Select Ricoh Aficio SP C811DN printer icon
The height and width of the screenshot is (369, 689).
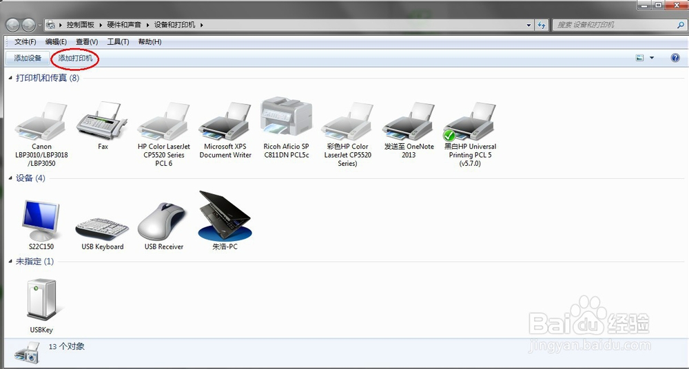(286, 118)
